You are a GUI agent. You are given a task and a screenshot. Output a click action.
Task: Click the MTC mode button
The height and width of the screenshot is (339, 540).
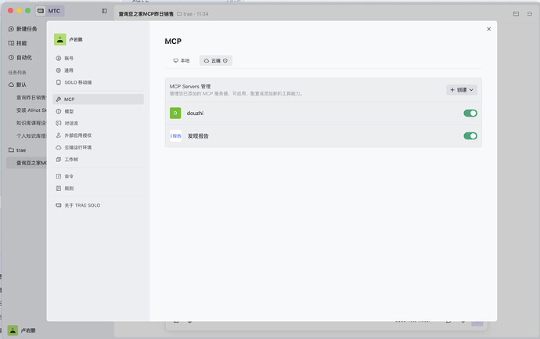point(49,11)
